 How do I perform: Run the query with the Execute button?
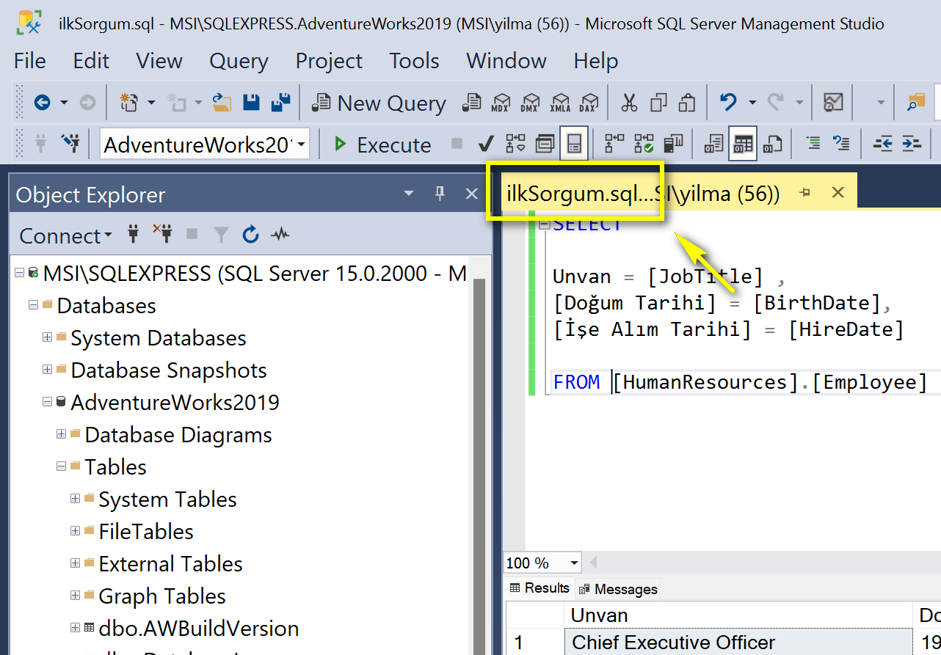click(382, 144)
